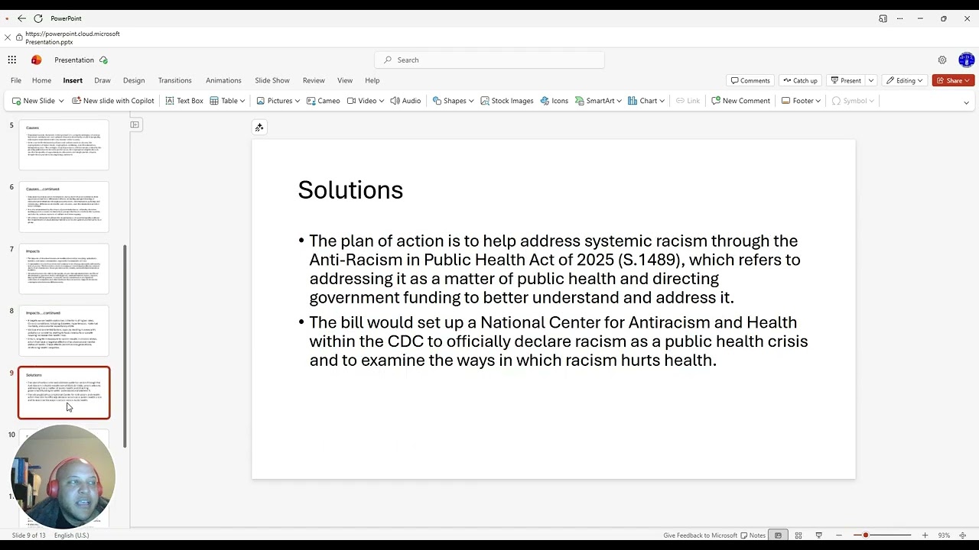Viewport: 979px width, 550px height.
Task: Open the Slide Show tab
Action: tap(272, 80)
